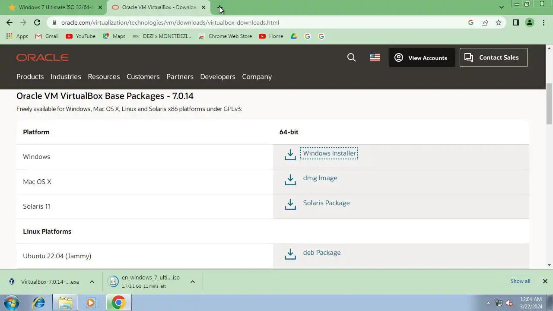This screenshot has height=311, width=553.
Task: Open Chrome profile avatar
Action: [x=530, y=22]
